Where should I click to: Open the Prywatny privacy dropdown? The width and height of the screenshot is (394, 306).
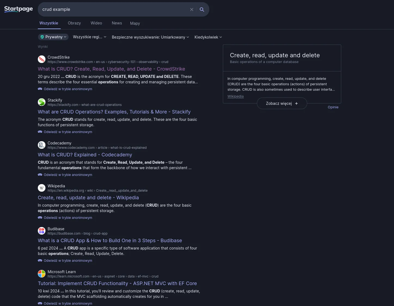point(53,37)
